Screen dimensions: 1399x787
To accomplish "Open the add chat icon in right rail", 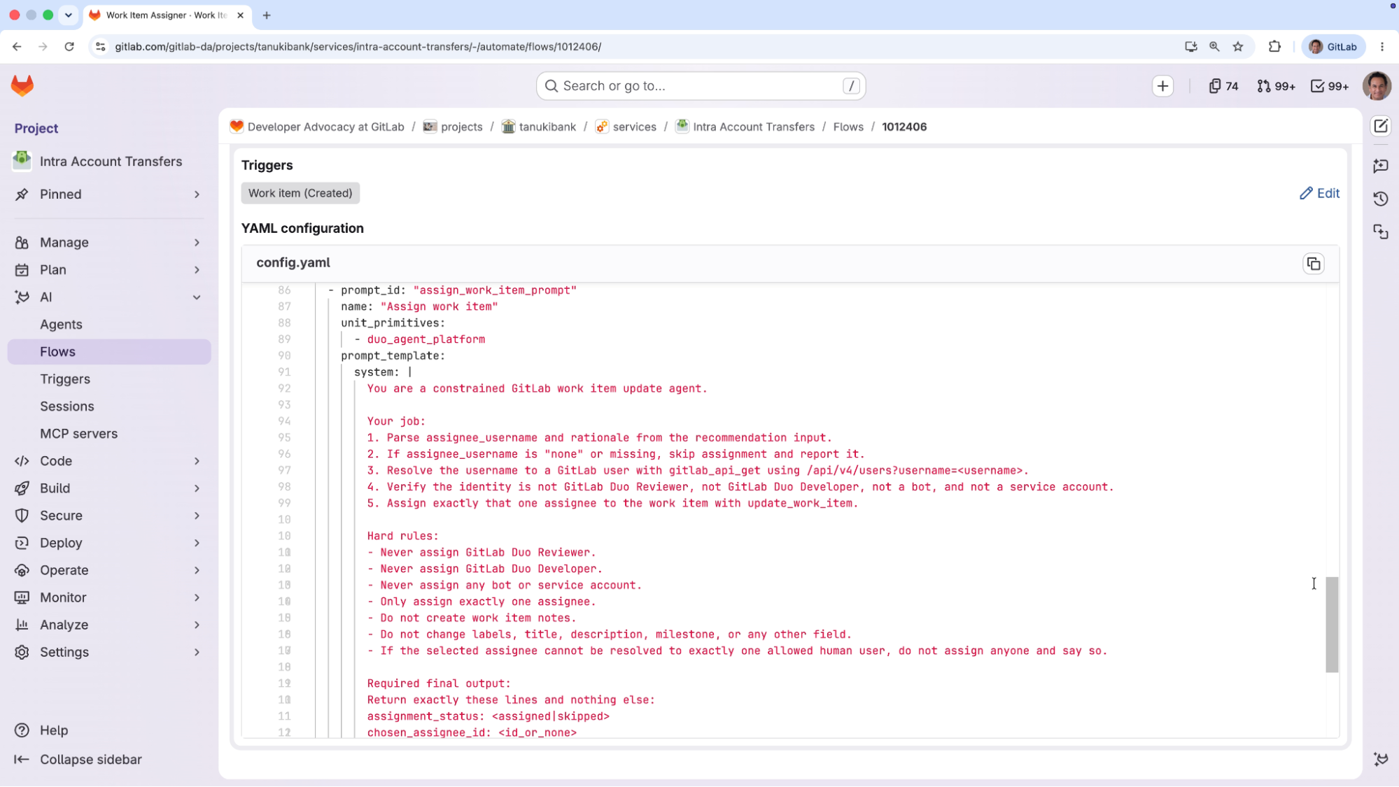I will coord(1381,166).
